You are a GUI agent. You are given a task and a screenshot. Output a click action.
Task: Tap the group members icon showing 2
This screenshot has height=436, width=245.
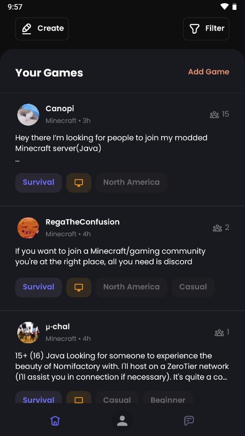point(217,228)
